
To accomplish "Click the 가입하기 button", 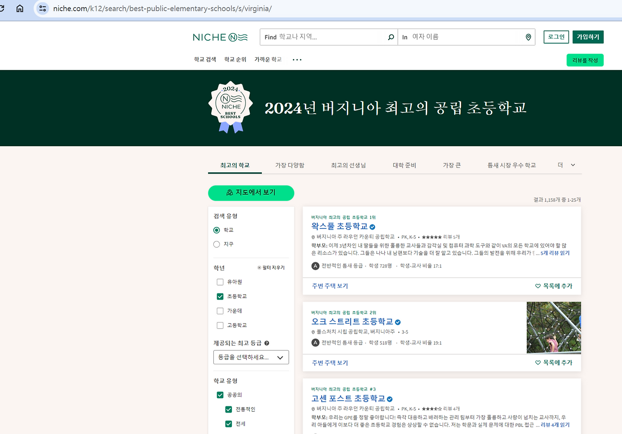I will 588,37.
